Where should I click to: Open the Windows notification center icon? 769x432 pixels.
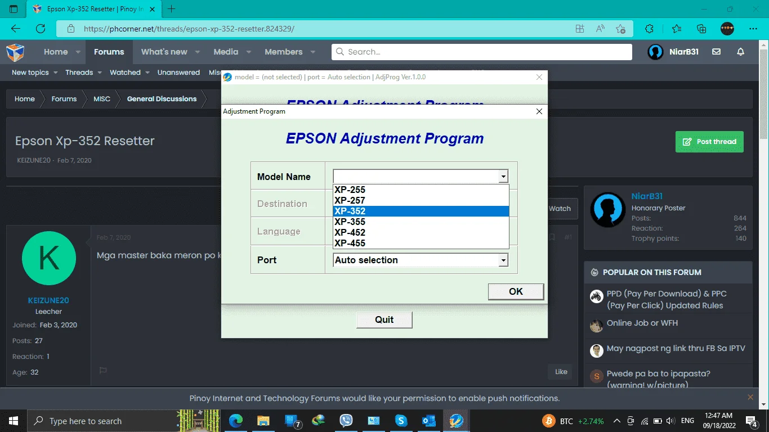[x=752, y=421]
